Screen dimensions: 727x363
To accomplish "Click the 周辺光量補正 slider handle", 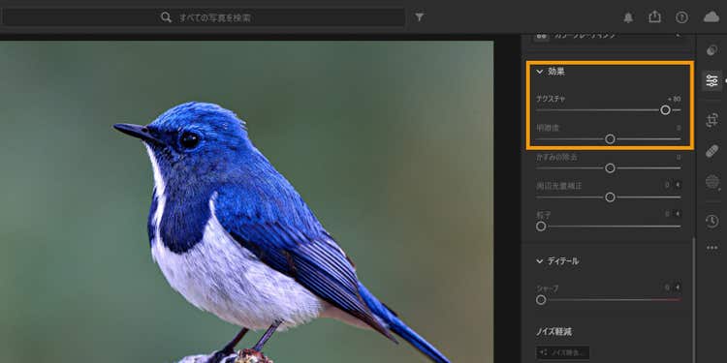I will (610, 197).
